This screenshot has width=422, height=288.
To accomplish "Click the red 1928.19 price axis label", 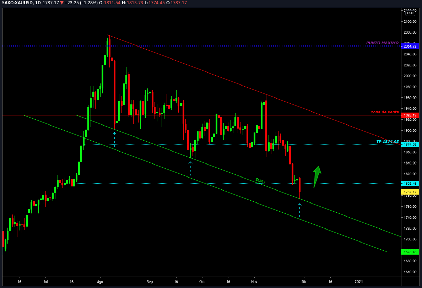I will (410, 115).
